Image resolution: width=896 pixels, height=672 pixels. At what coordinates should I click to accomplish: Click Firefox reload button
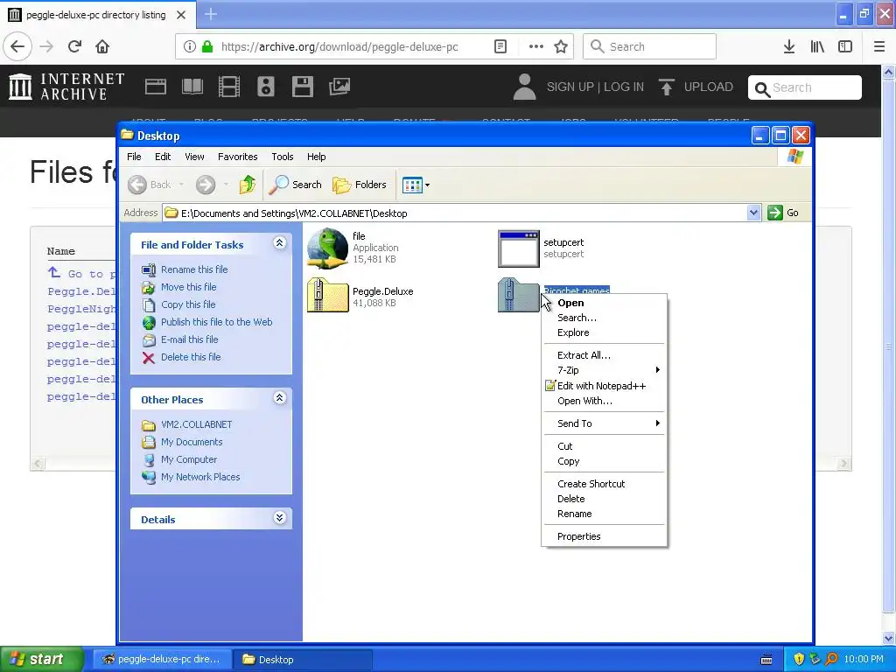click(74, 46)
